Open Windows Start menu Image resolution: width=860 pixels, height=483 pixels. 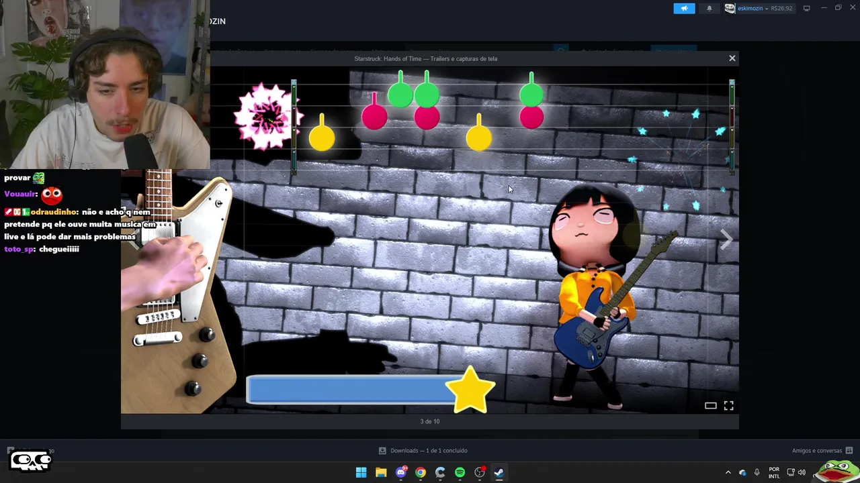coord(361,472)
